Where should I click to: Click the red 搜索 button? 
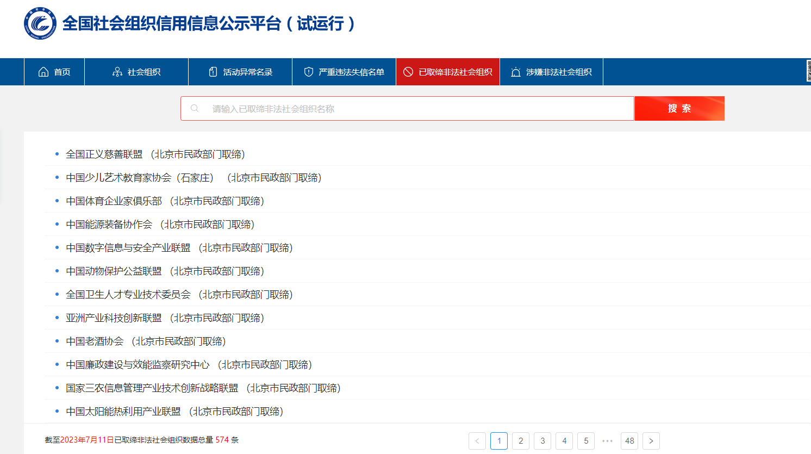pos(679,108)
